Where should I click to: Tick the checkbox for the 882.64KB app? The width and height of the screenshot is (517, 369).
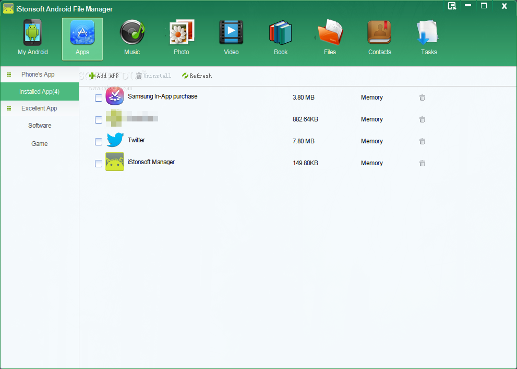click(99, 119)
